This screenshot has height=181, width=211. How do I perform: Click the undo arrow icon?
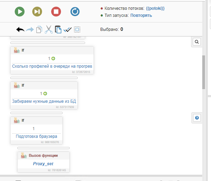pos(20,30)
